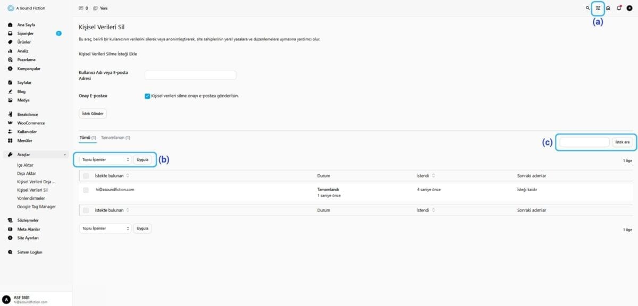Click the search magnifier icon in top bar
The height and width of the screenshot is (306, 638).
[x=587, y=8]
